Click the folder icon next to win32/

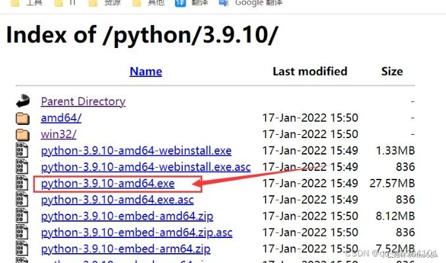point(23,134)
